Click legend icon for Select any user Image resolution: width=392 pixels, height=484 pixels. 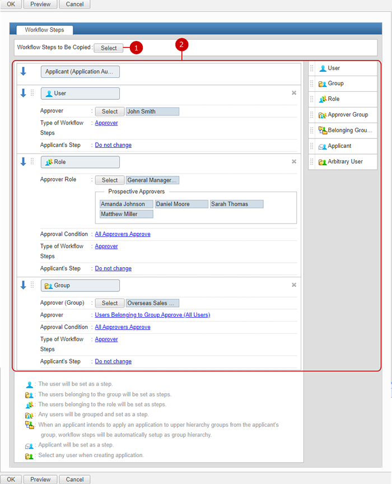[x=29, y=456]
